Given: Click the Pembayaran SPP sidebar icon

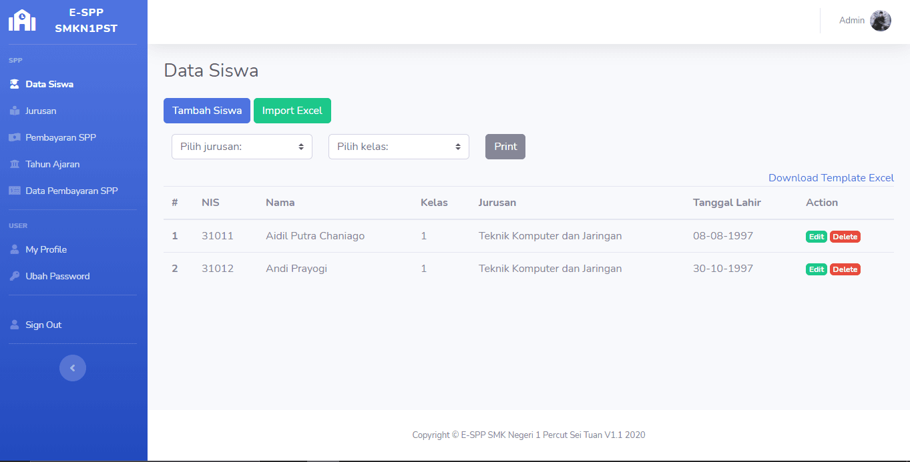Looking at the screenshot, I should click(15, 137).
